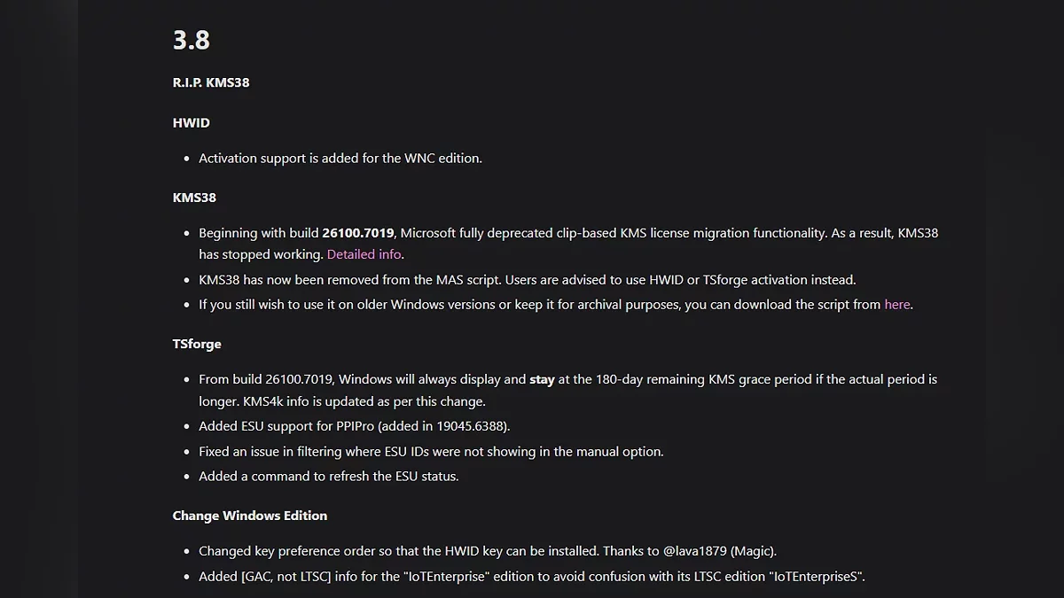Click the "Added ESU support for PPIPro" line
The height and width of the screenshot is (598, 1064).
tap(354, 426)
